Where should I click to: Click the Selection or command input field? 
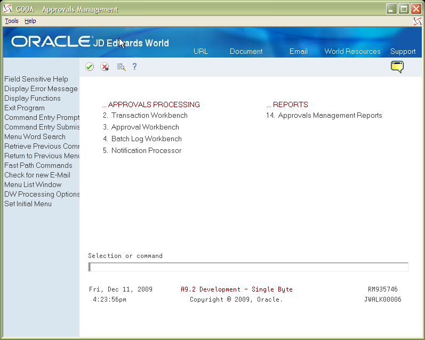248,267
